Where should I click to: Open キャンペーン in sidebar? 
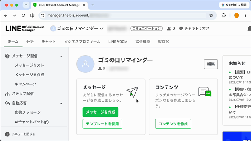click(x=25, y=84)
